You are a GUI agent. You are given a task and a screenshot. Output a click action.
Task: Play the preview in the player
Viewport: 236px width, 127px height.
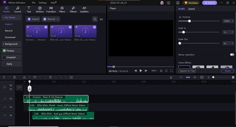[x=141, y=71]
